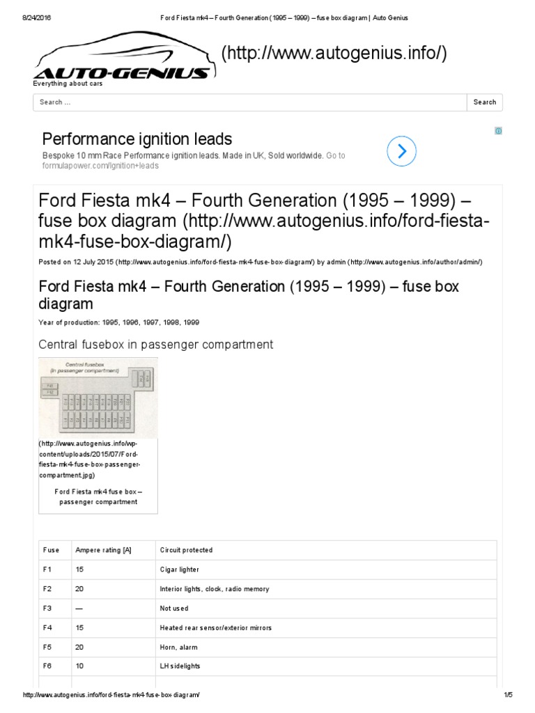The width and height of the screenshot is (535, 713).
Task: Click the blue arrow ad button
Action: [402, 150]
